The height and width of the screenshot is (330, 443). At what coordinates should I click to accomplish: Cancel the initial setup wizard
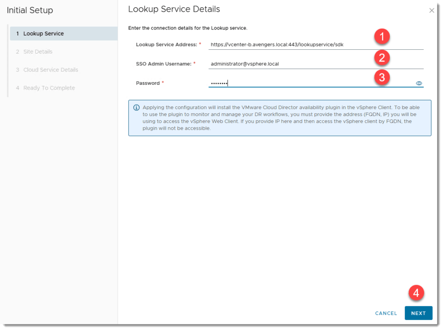click(386, 313)
